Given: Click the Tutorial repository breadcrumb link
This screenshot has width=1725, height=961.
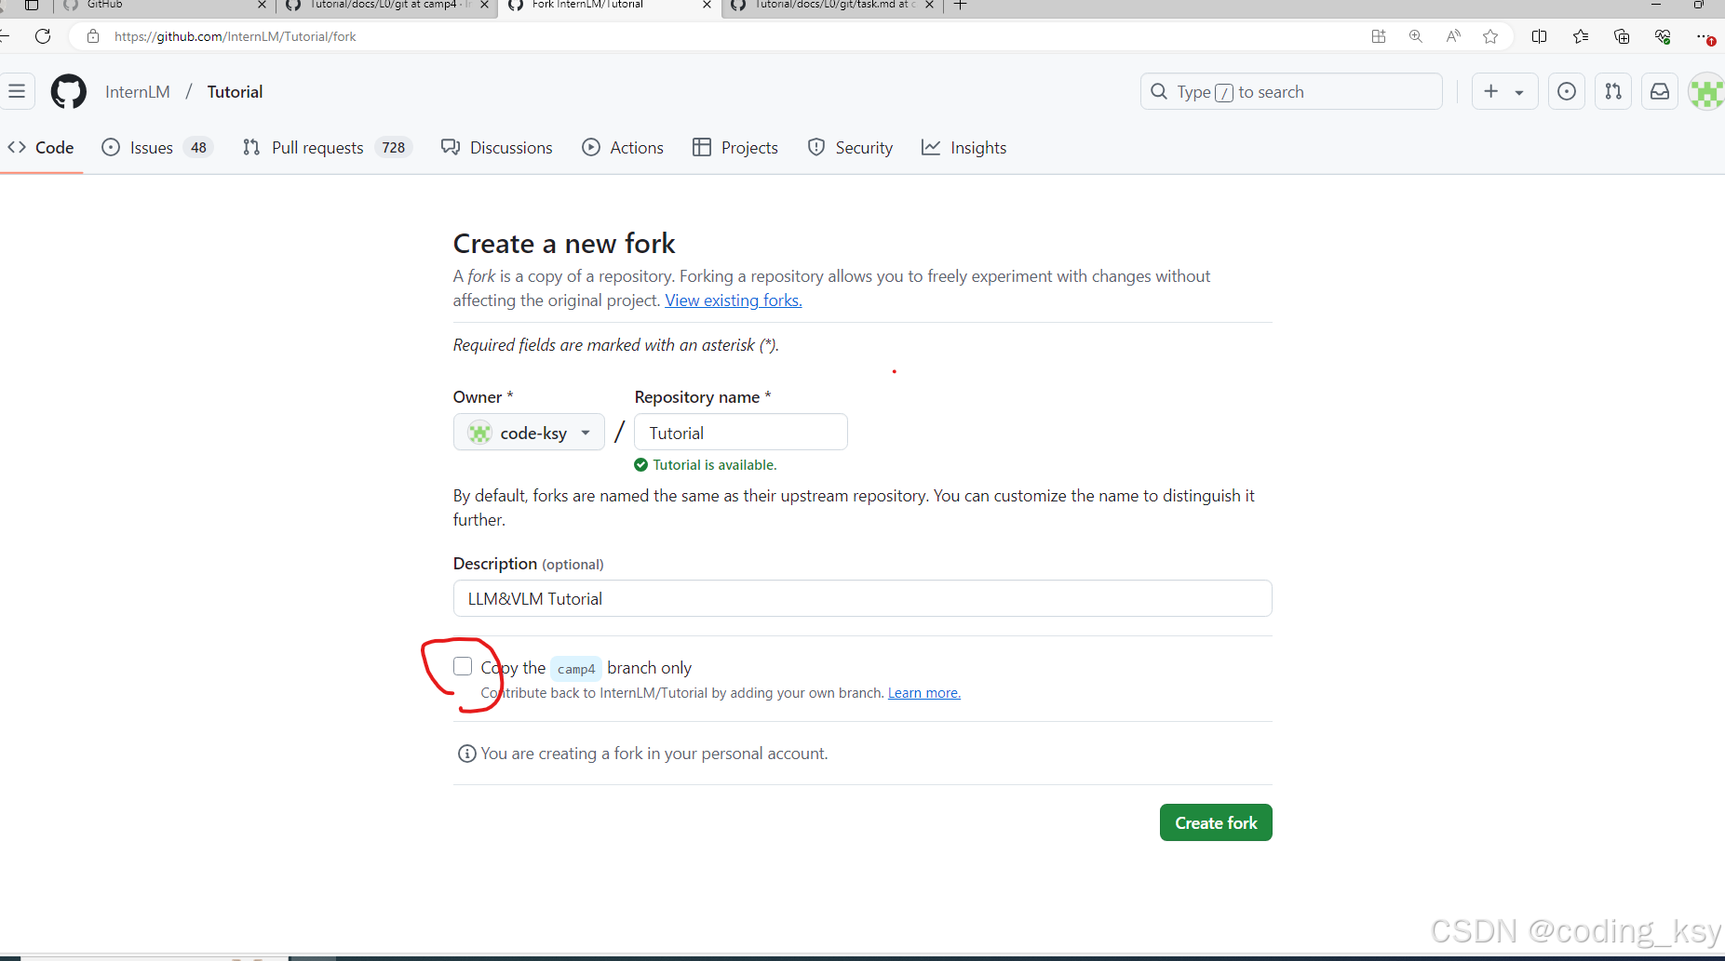Looking at the screenshot, I should 235,91.
